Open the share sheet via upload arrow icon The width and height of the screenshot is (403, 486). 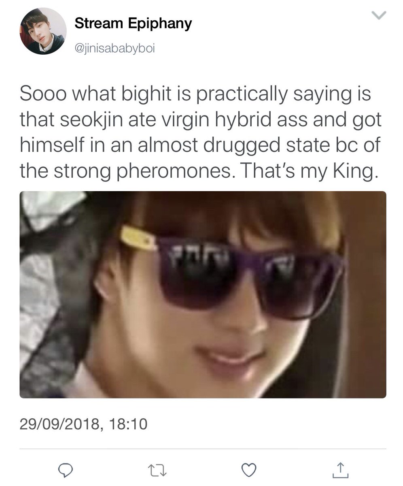(339, 469)
